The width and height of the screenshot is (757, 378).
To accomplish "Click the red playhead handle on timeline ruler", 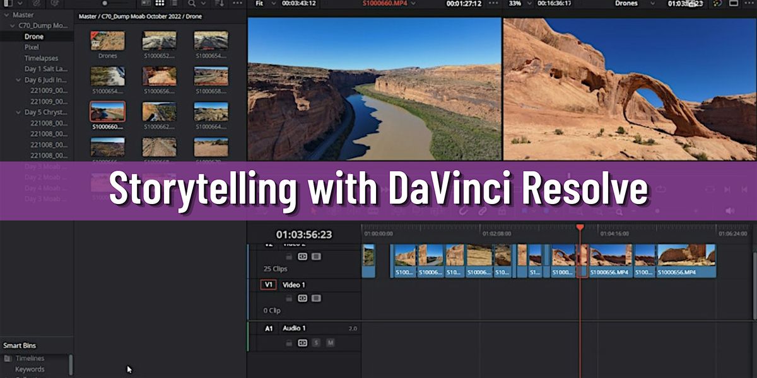I will [580, 227].
